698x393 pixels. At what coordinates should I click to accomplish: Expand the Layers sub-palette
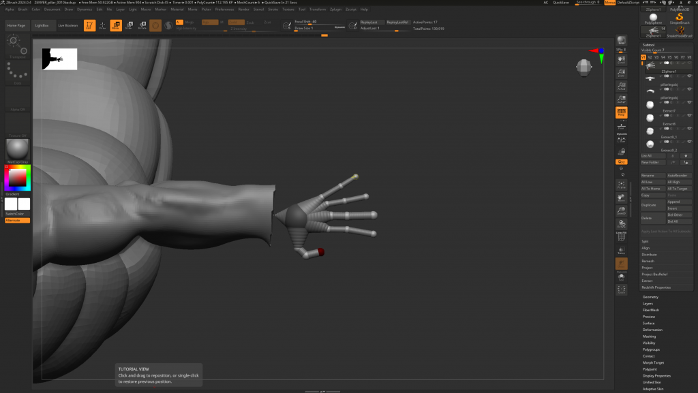pyautogui.click(x=648, y=304)
